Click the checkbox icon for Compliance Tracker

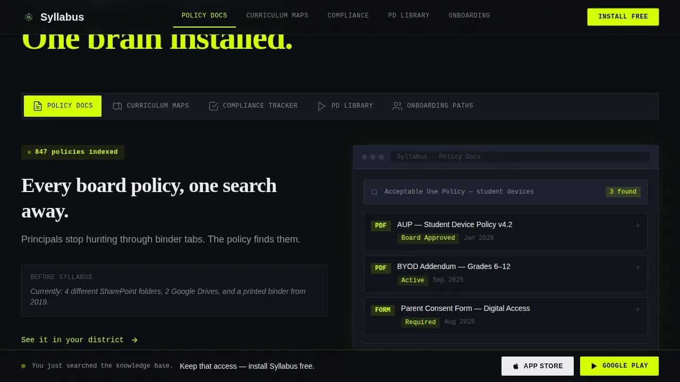214,106
